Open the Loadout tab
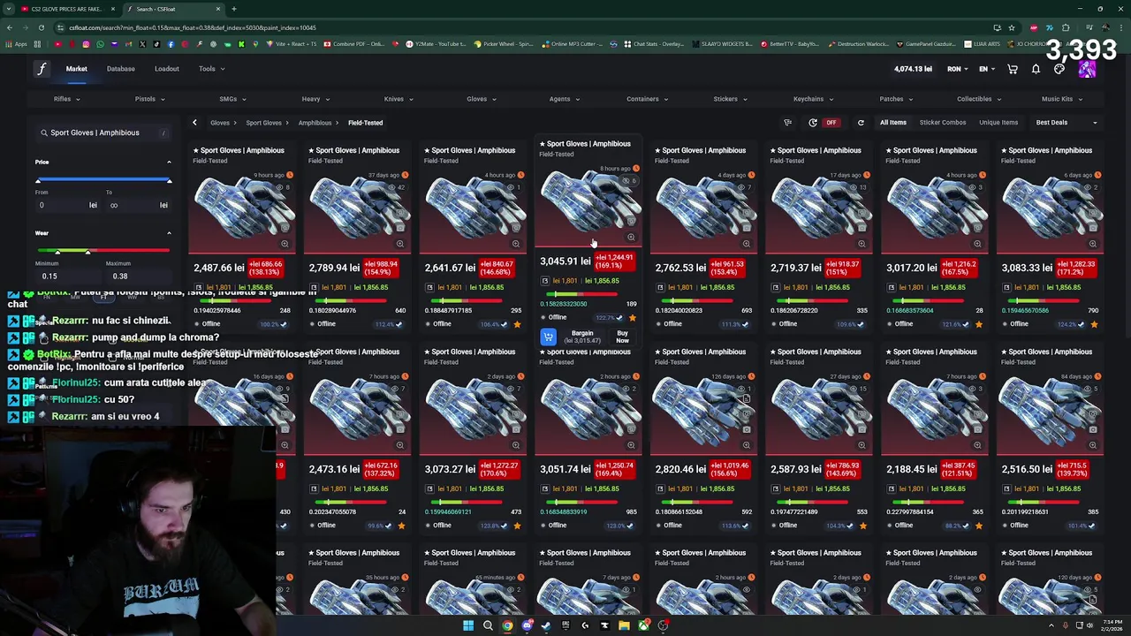1131x636 pixels. 167,69
